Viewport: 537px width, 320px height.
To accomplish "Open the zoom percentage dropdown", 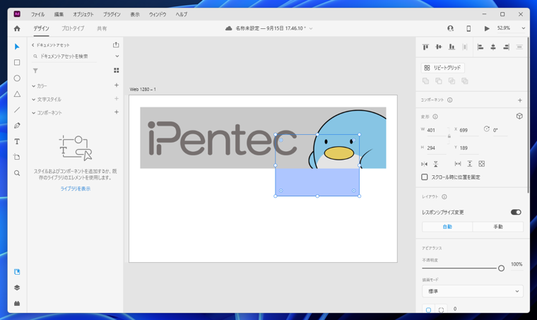I will [524, 28].
